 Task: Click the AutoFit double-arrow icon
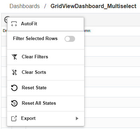click(x=14, y=24)
